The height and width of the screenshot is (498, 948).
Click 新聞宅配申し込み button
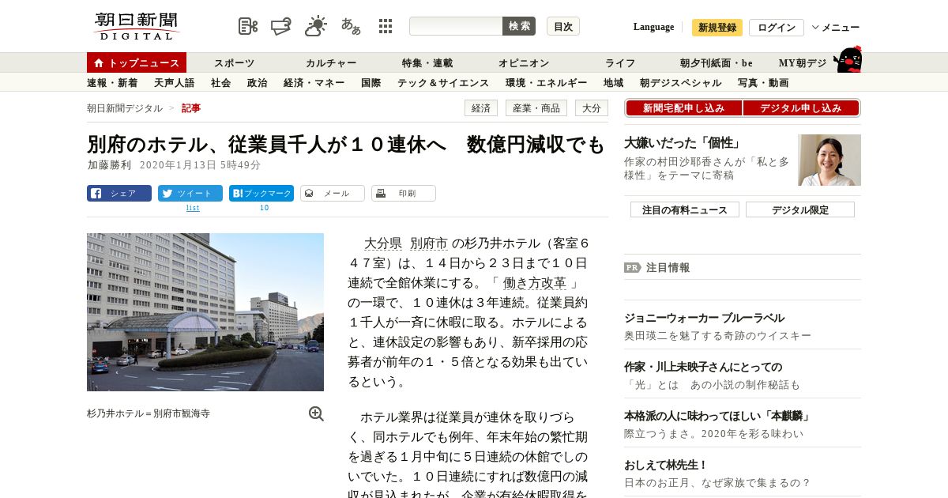683,108
